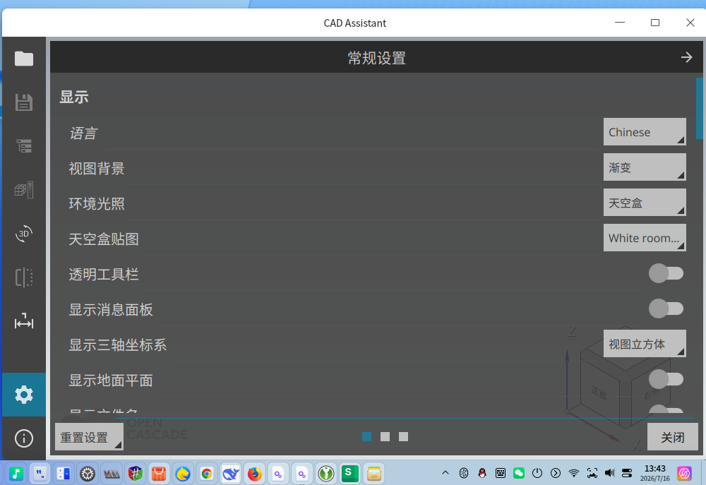Click the 环境光照 setting label

[x=97, y=203]
